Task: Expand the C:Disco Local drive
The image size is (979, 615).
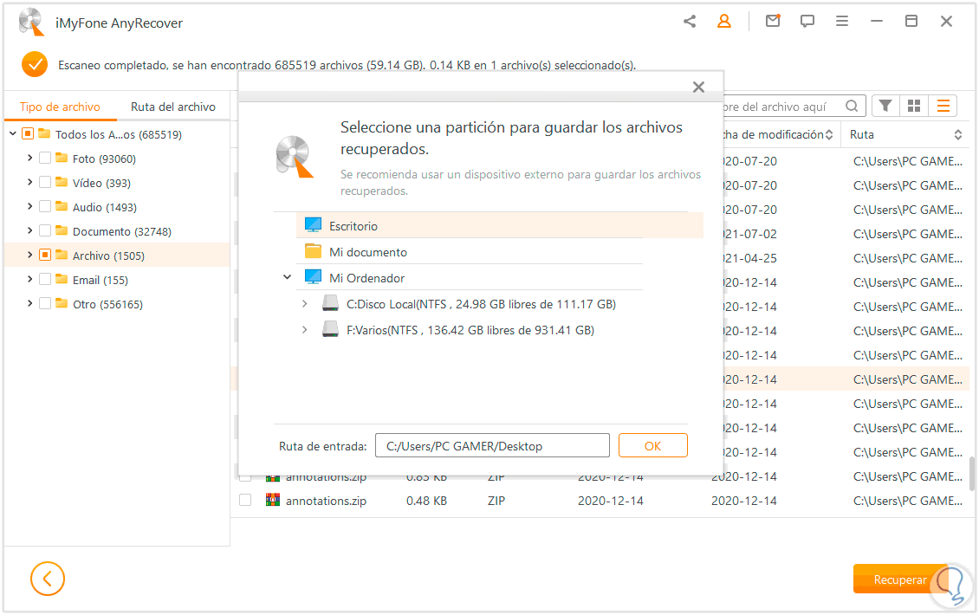Action: [x=305, y=303]
